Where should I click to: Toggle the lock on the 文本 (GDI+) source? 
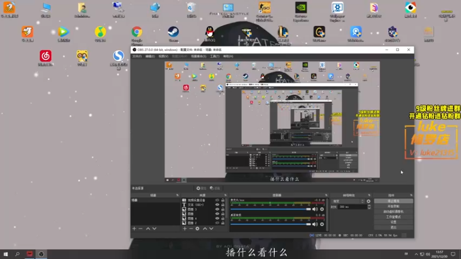pos(223,205)
